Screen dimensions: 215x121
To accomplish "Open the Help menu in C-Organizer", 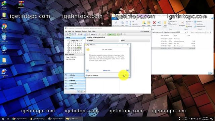I will pos(94,31).
